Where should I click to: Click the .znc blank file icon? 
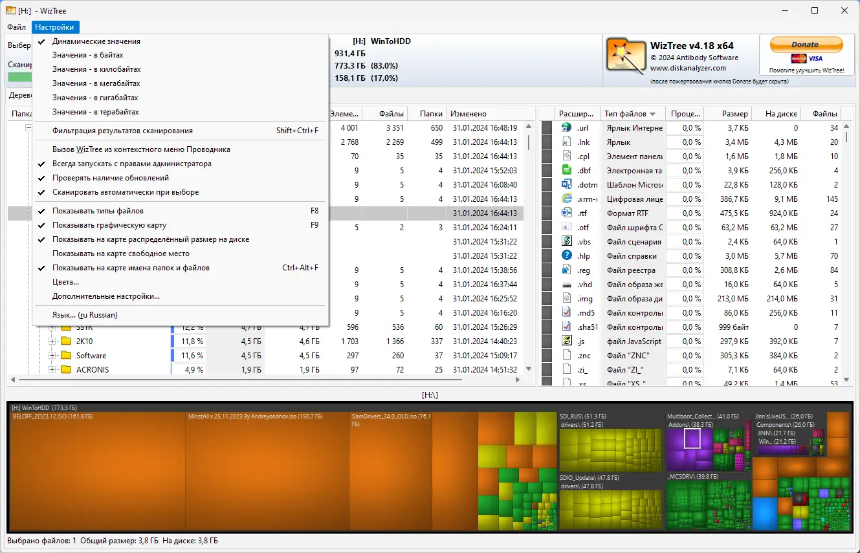pyautogui.click(x=566, y=356)
